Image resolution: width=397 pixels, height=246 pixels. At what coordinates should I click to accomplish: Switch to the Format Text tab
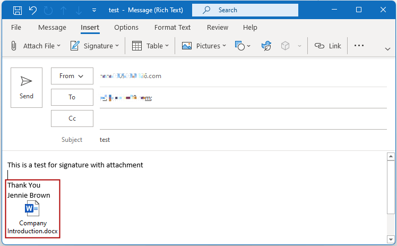[x=172, y=28]
